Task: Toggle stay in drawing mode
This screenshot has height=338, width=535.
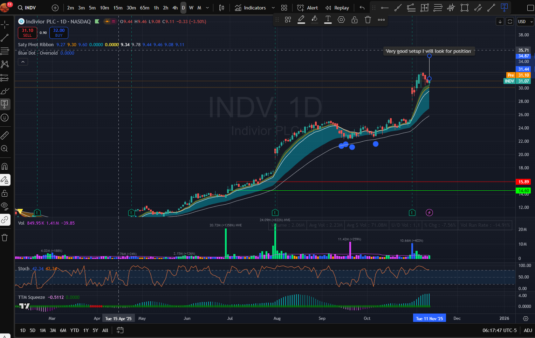Action: pos(5,180)
